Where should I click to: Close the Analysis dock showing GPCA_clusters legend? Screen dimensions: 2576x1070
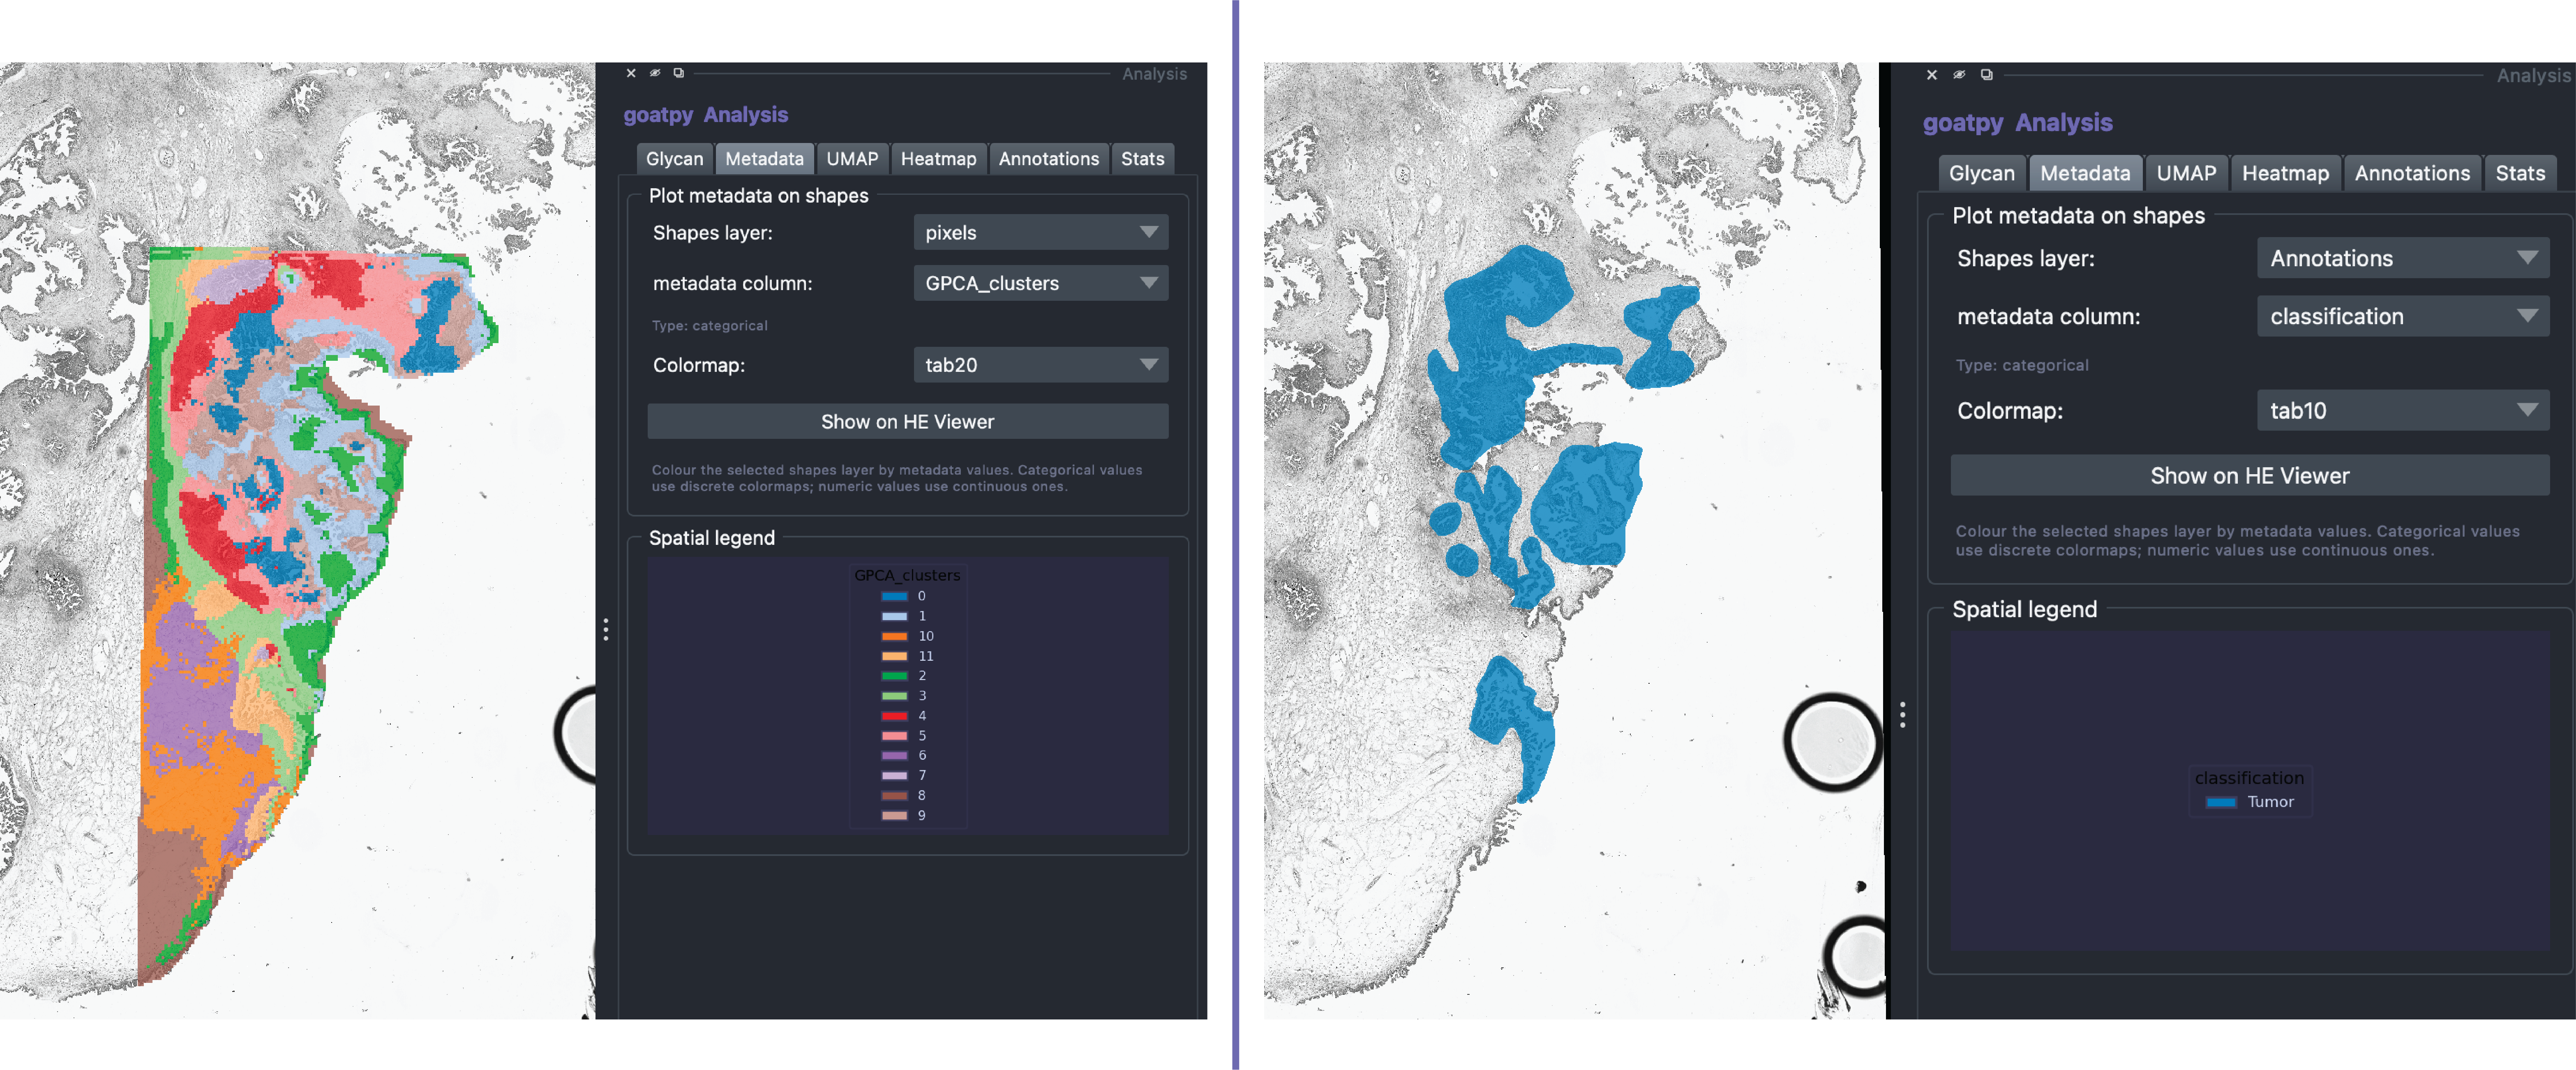pos(631,73)
